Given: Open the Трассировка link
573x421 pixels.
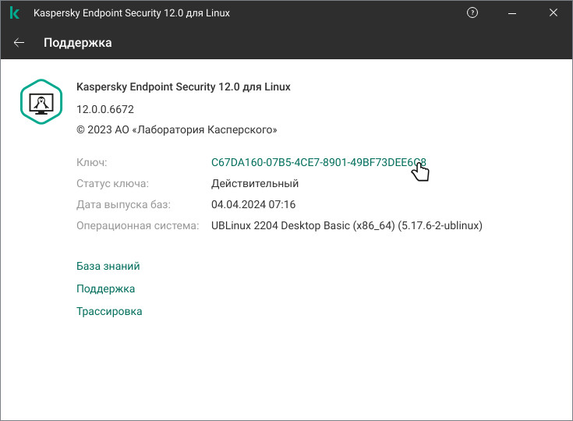Looking at the screenshot, I should point(109,311).
